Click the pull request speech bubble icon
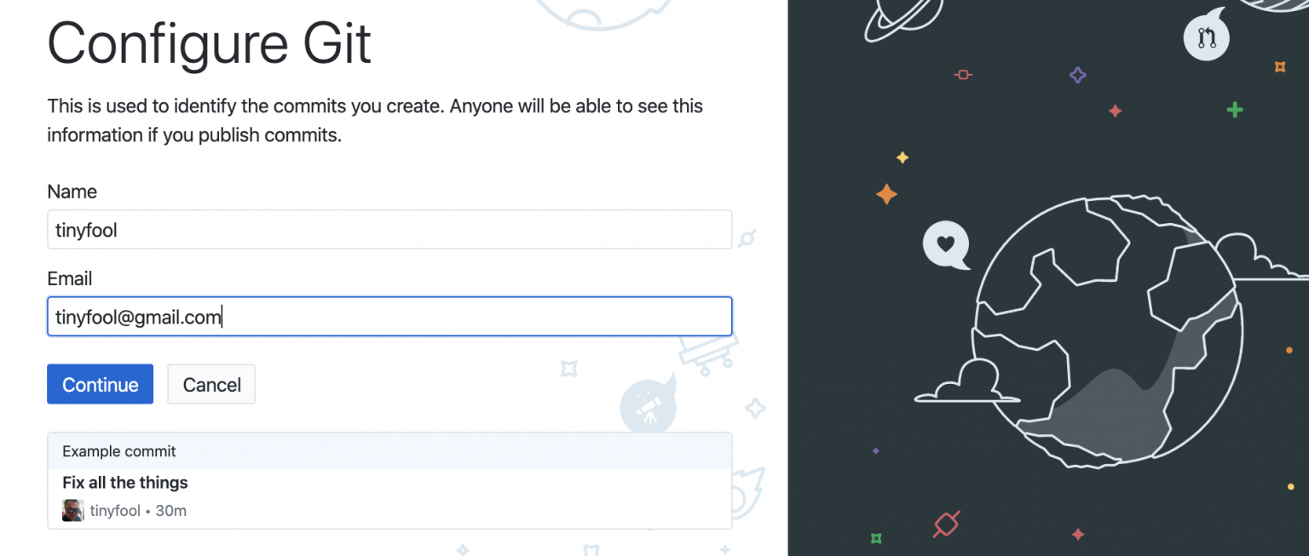 [x=1207, y=38]
